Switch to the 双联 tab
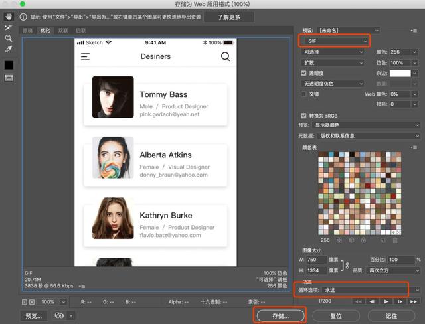This screenshot has height=324, width=425. pos(63,30)
